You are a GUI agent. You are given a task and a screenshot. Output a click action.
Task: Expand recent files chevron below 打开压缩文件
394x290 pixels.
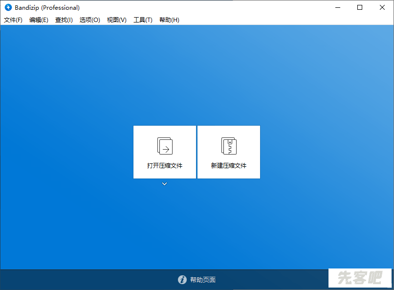point(165,184)
